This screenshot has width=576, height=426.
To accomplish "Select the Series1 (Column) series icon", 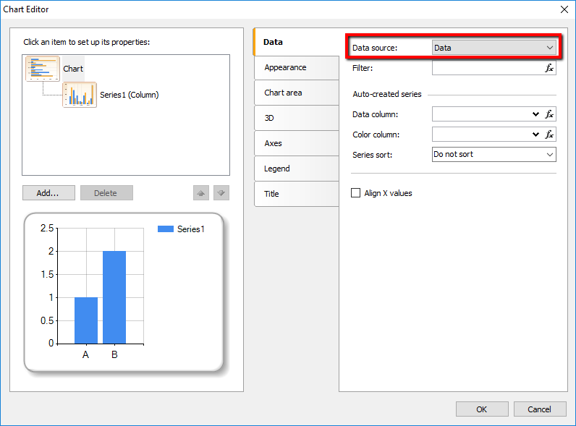I will (x=80, y=95).
